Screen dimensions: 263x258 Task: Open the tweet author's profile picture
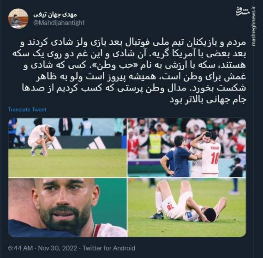pyautogui.click(x=18, y=18)
